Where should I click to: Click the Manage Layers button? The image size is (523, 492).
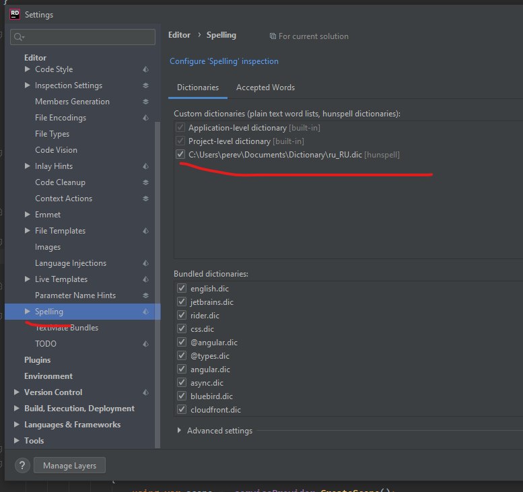[70, 465]
